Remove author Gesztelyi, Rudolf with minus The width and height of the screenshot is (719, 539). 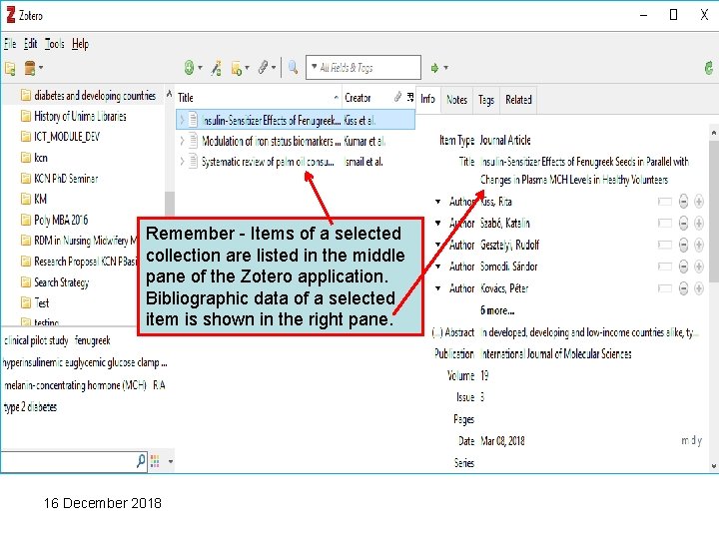[x=683, y=245]
